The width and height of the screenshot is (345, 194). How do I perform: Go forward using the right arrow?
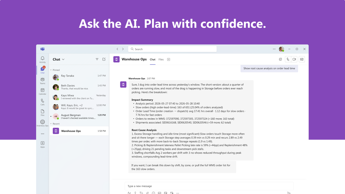[x=123, y=49]
